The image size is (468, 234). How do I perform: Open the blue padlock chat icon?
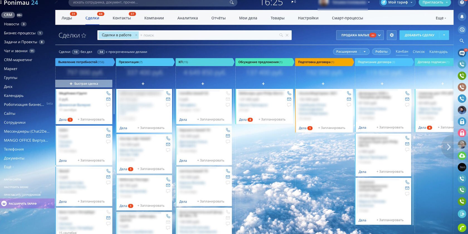[x=462, y=121]
